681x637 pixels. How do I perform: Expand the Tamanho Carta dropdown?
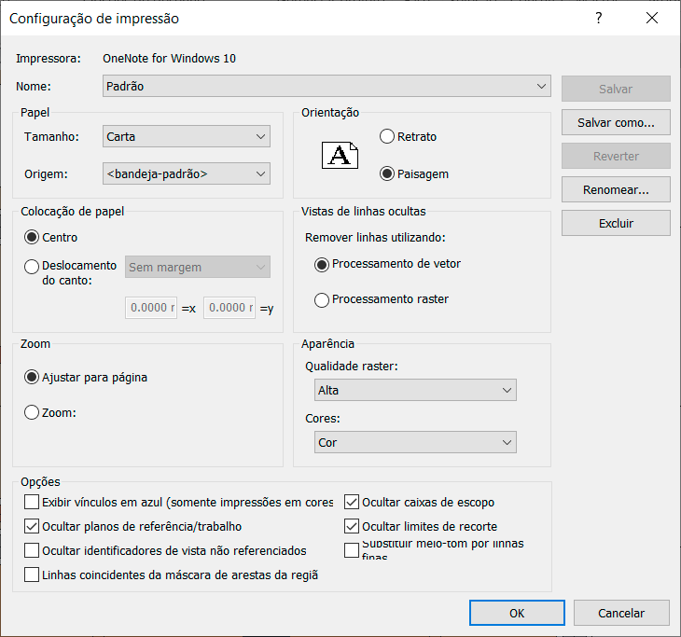pyautogui.click(x=187, y=136)
